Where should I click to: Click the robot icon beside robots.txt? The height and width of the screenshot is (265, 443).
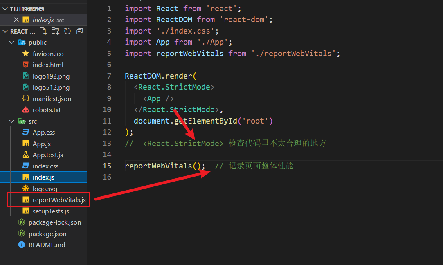tap(26, 110)
